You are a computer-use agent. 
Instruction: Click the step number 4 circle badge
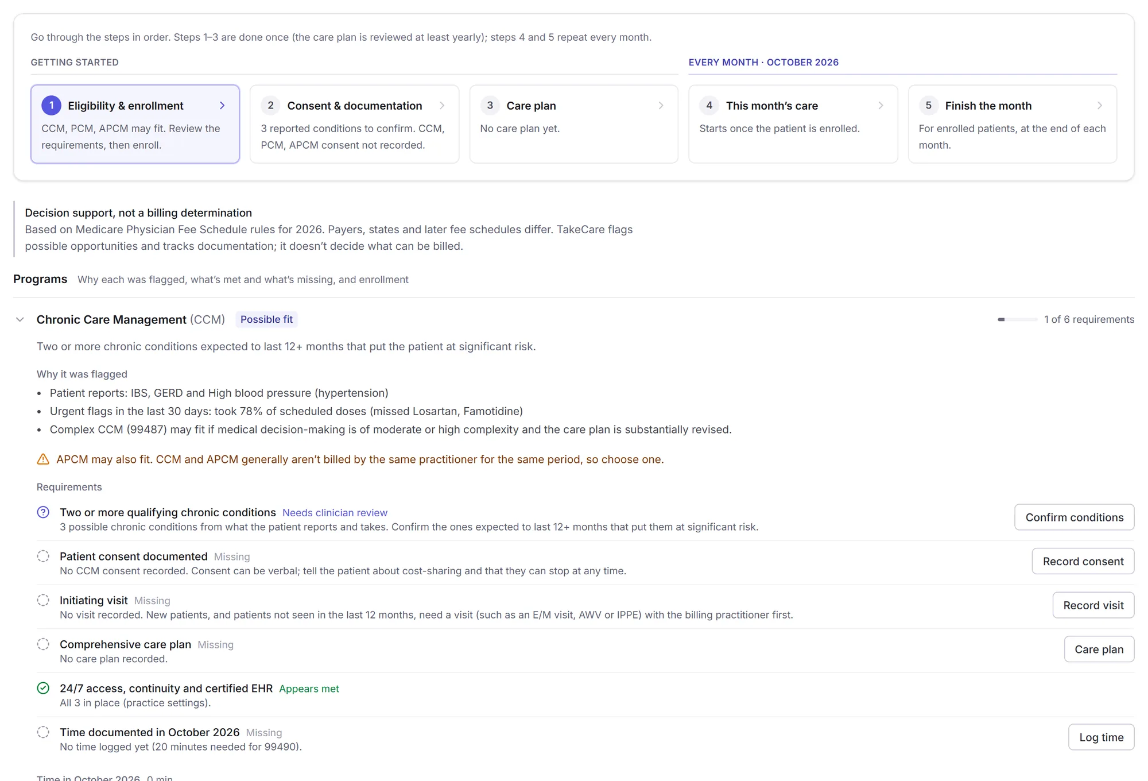[709, 106]
